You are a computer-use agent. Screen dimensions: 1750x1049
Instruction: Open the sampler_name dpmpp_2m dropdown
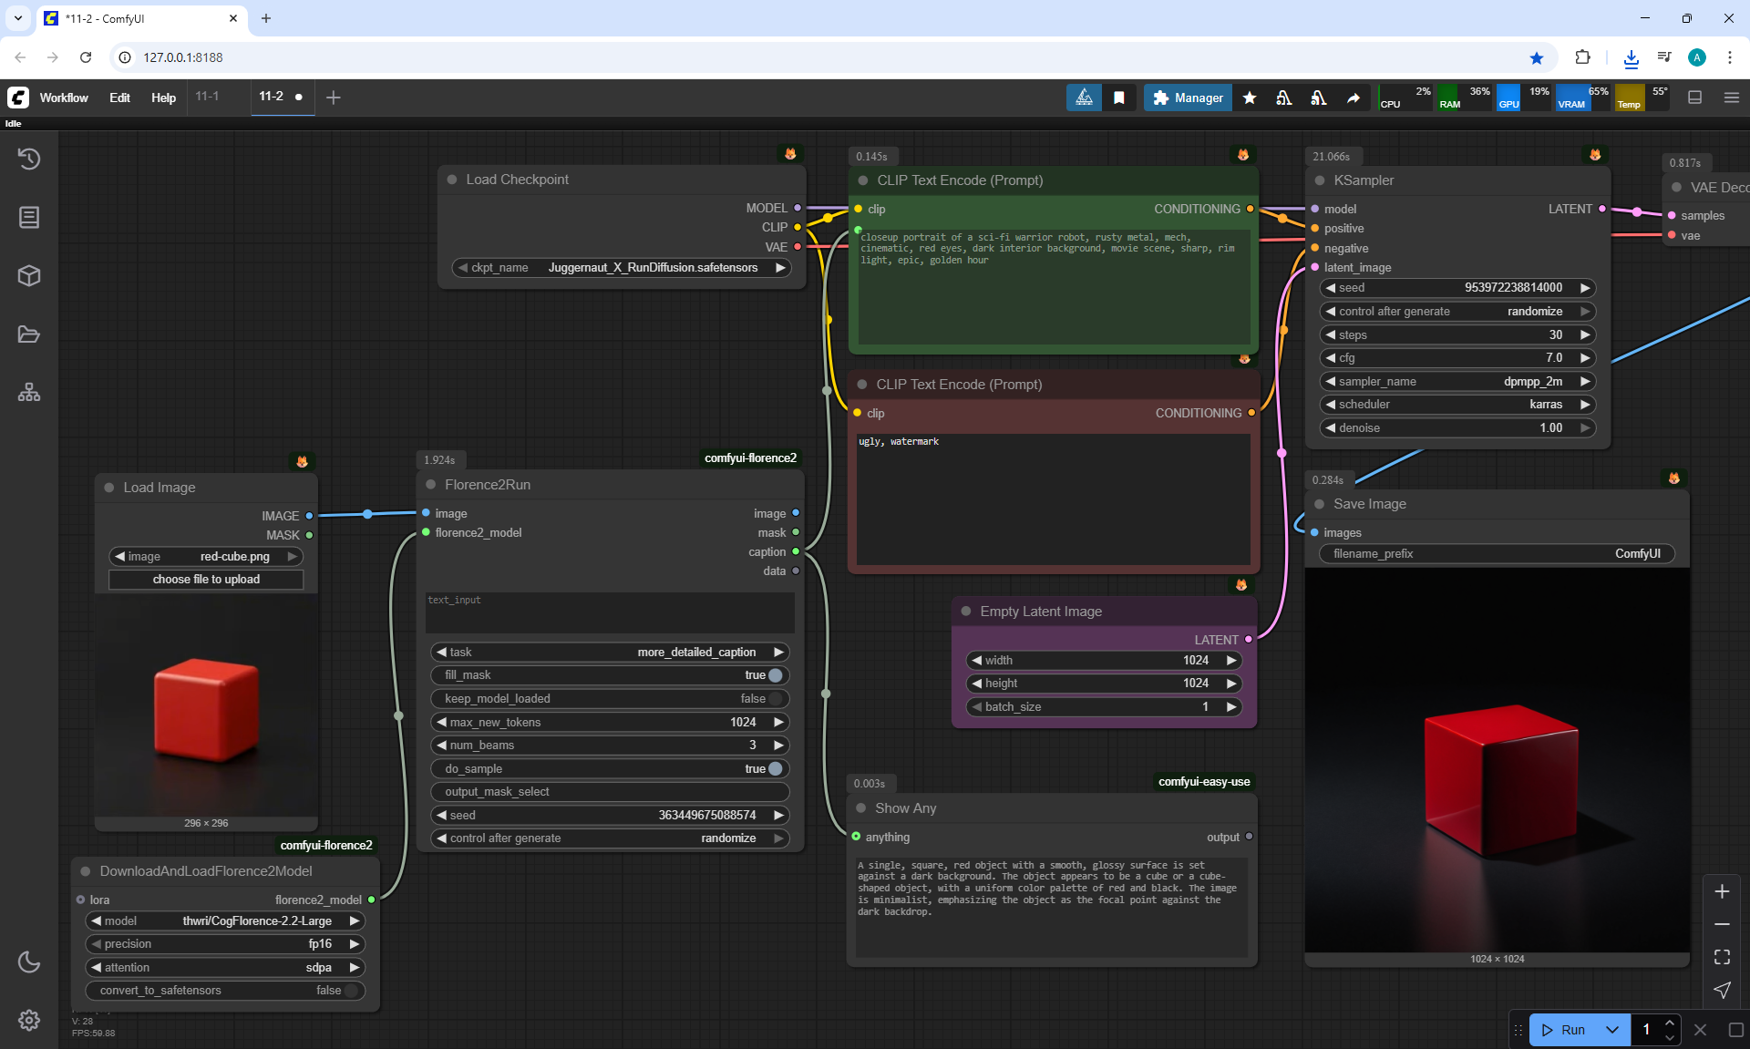point(1457,382)
